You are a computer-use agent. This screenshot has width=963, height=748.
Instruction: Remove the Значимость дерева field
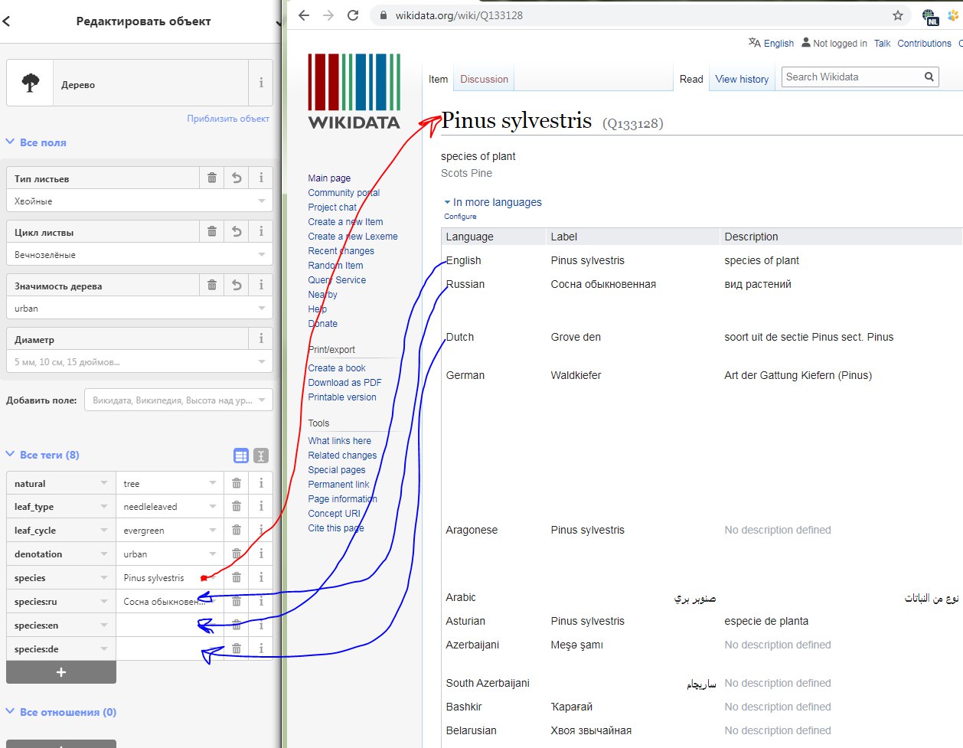click(212, 285)
